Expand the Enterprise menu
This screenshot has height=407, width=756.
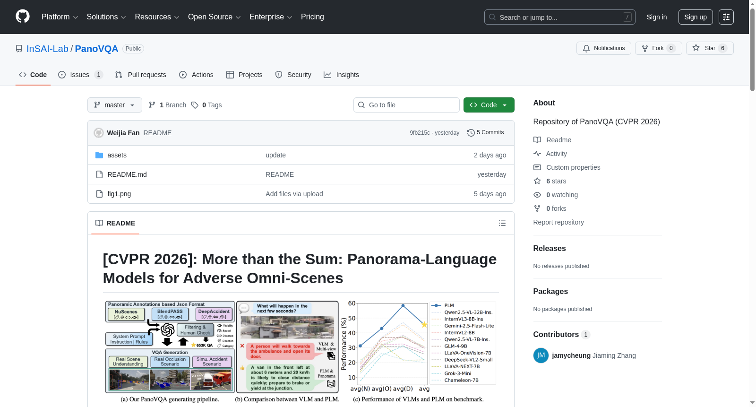point(271,17)
